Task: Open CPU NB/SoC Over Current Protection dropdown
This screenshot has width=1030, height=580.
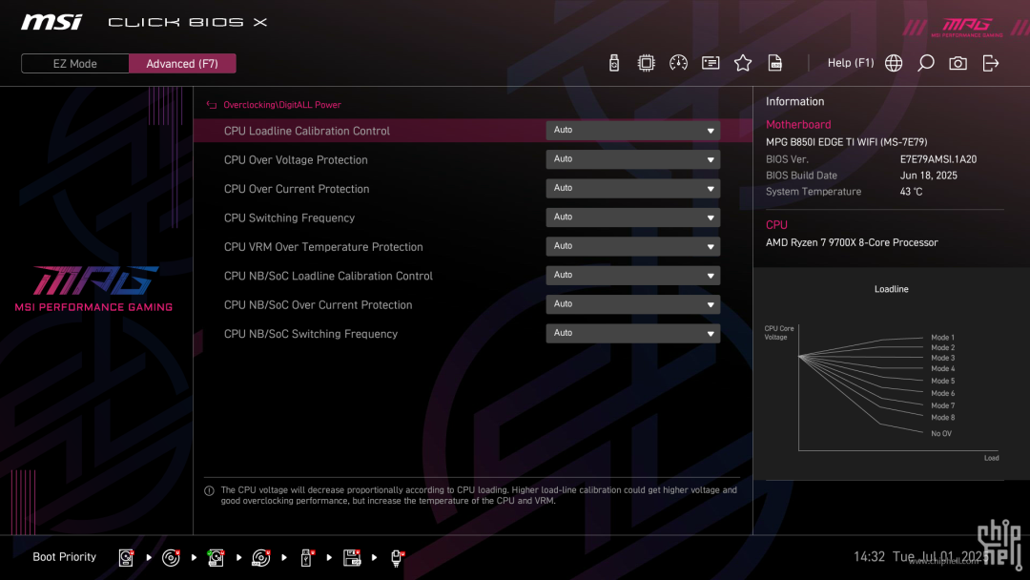Action: 632,303
